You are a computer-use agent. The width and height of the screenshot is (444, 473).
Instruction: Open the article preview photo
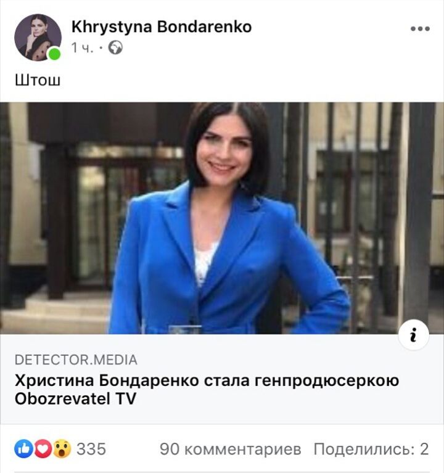coord(222,218)
